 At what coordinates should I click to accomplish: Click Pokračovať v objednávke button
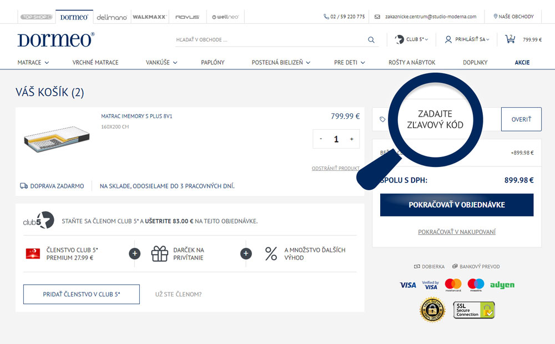(456, 205)
